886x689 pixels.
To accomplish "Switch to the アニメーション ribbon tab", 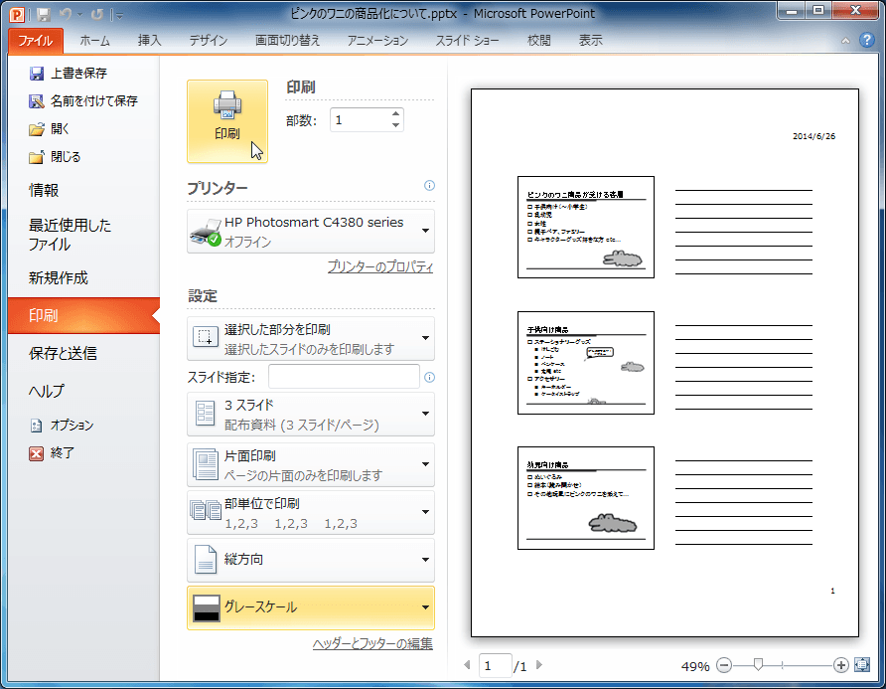I will (377, 40).
